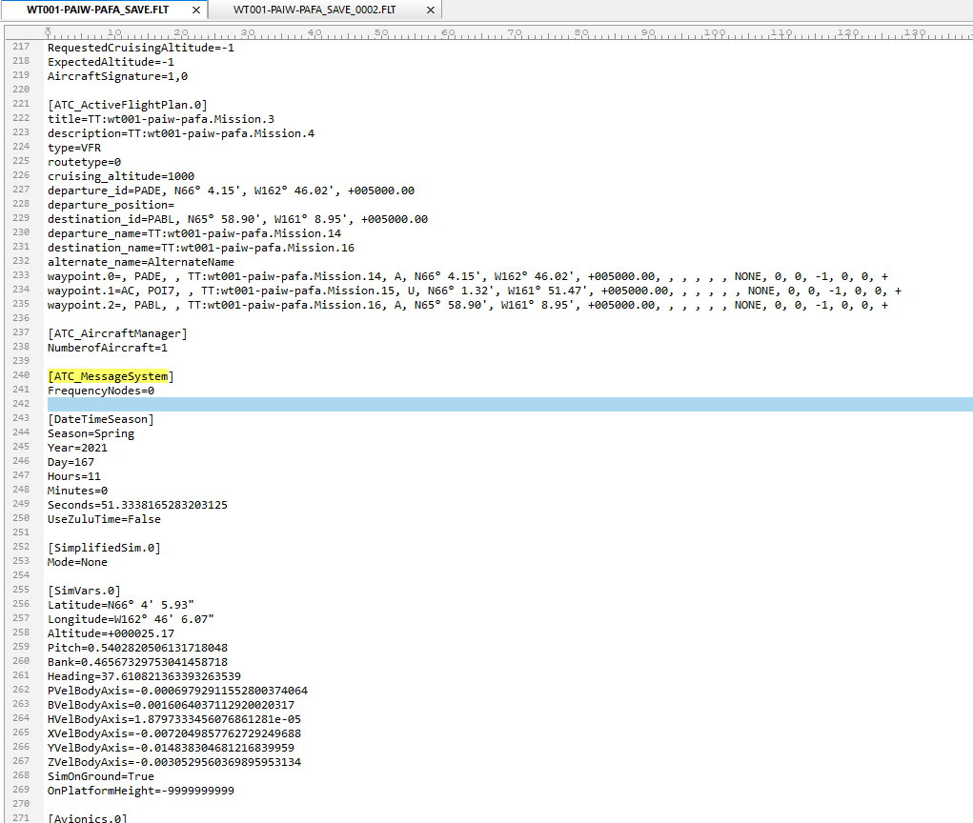Viewport: 973px width, 823px height.
Task: Switch to WT001-PAIW-PAFA_SAVE_0002.FLT tab
Action: click(x=314, y=10)
